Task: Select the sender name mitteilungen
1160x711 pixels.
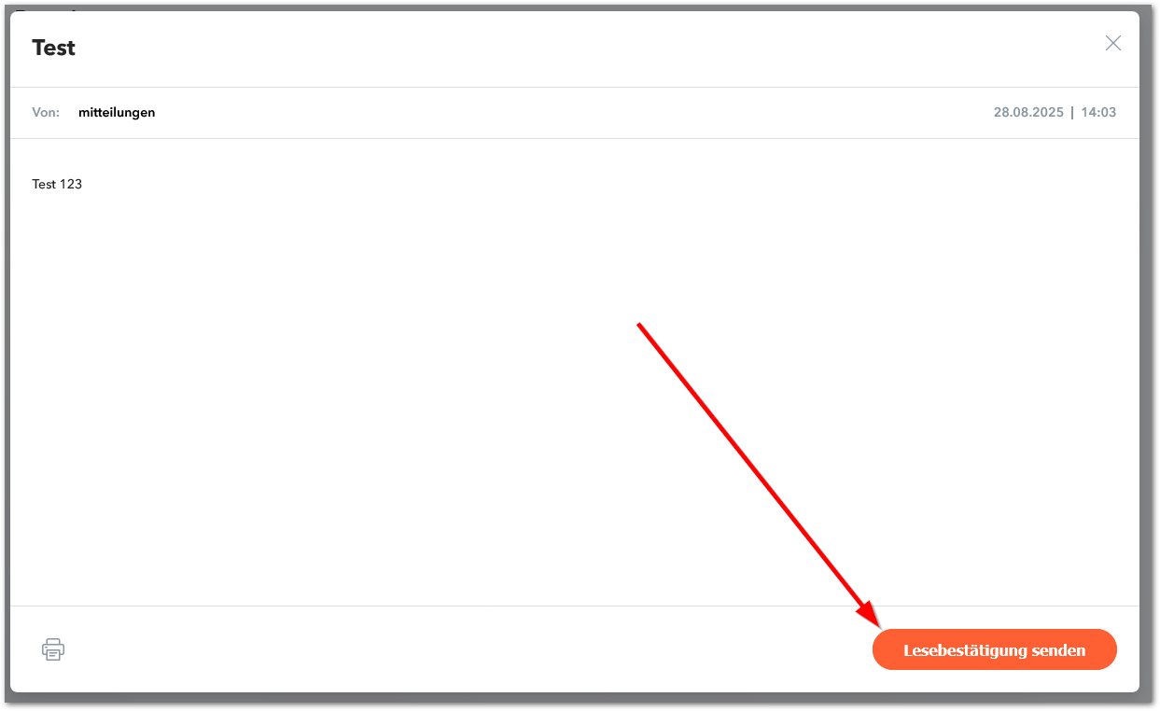Action: point(117,112)
